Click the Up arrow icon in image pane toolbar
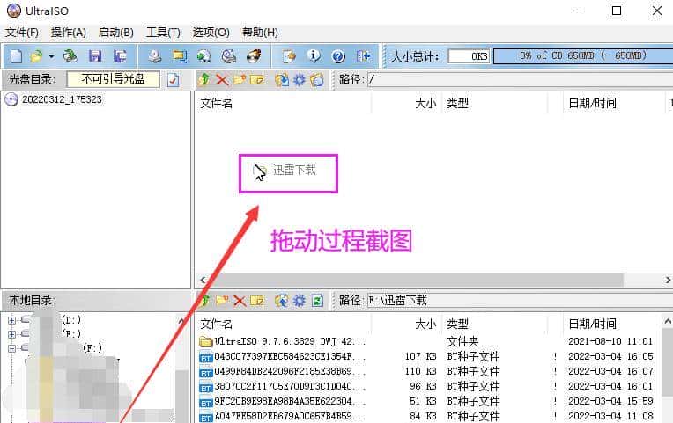Viewport: 673px width, 423px height. click(x=204, y=79)
